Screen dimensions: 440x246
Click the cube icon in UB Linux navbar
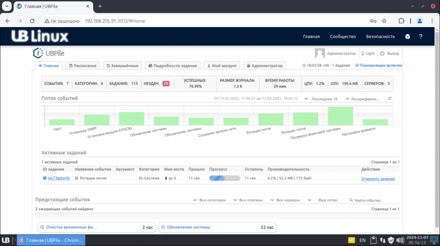(x=407, y=36)
